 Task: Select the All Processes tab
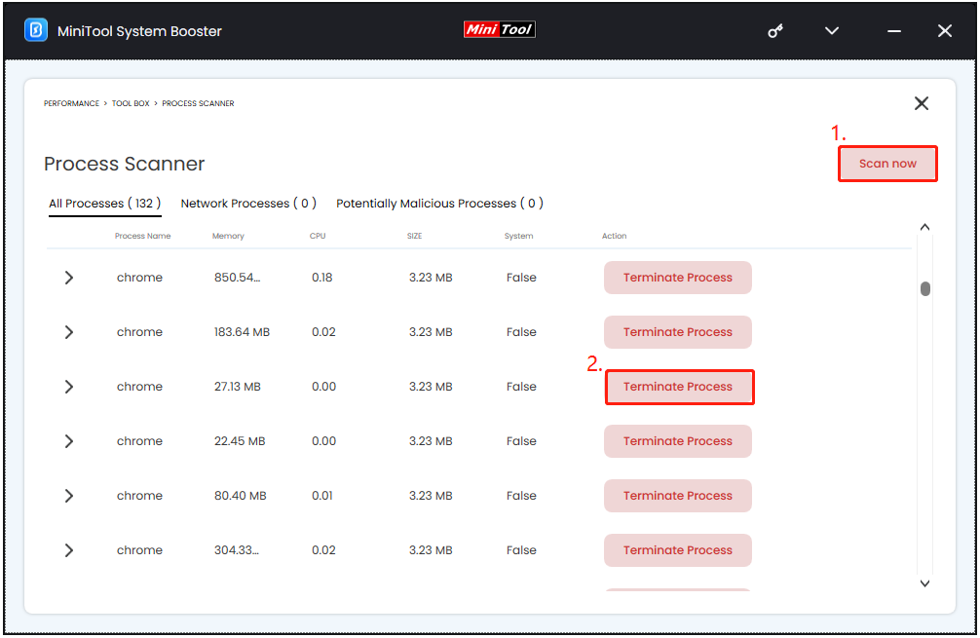coord(103,204)
